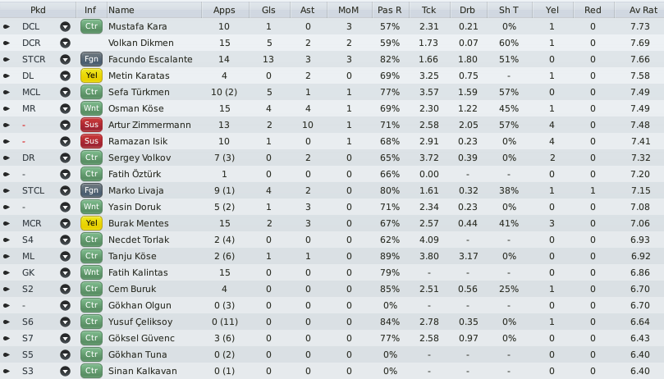Click the row arrow marker for Volkan Dikmen
Viewport: 664px width, 379px height.
tap(7, 43)
